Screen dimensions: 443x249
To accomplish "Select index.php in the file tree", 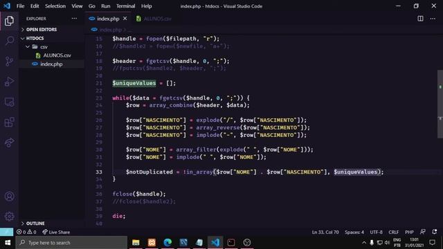I will (x=51, y=64).
